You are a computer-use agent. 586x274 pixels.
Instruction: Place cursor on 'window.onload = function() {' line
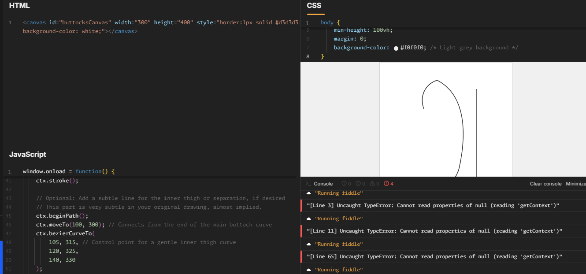click(x=68, y=171)
